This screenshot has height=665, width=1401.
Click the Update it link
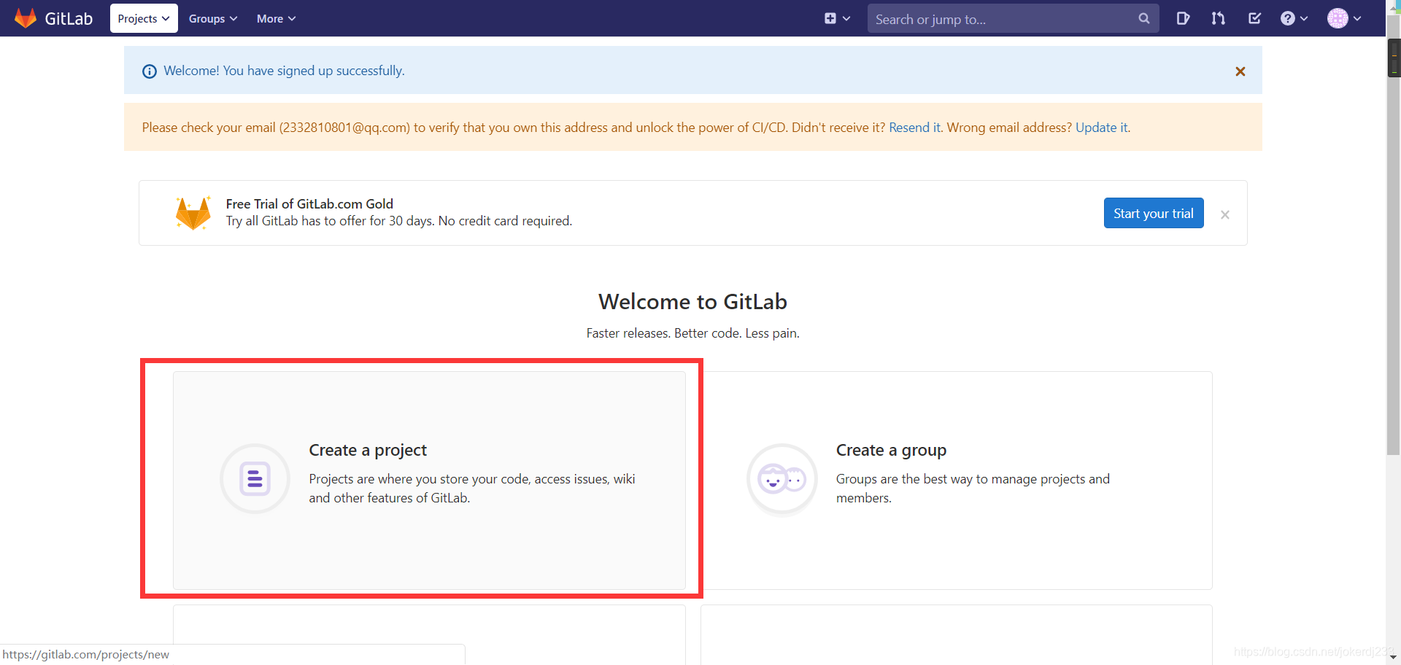click(1102, 128)
